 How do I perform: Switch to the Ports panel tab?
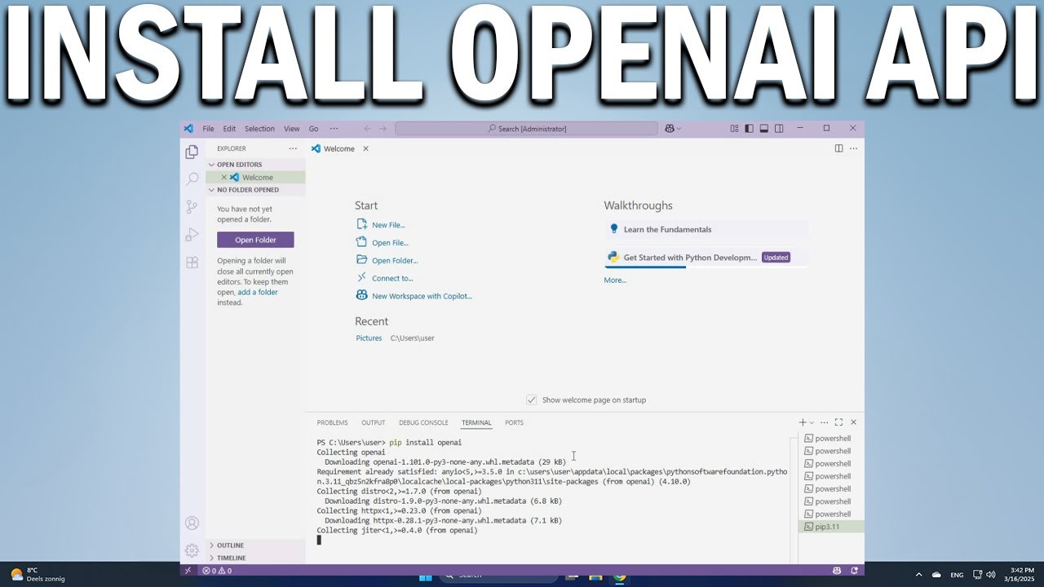coord(514,422)
